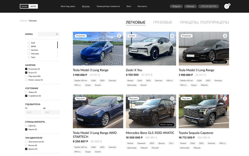This screenshot has height=156, width=249.
Task: Uncheck the Дизель (4) engine type
Action: coord(26,149)
